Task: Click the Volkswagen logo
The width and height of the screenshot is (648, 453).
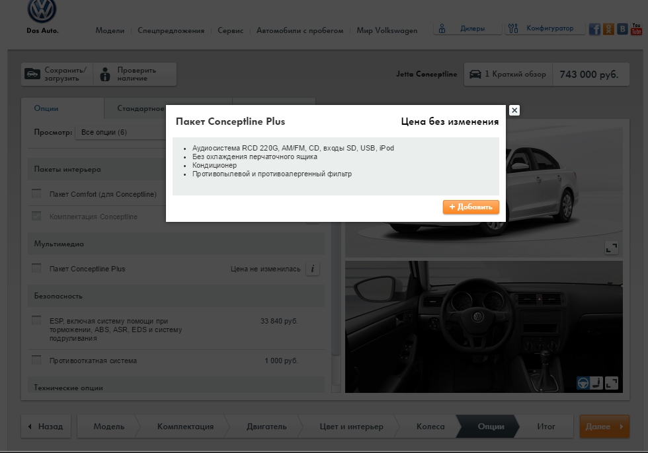Action: [42, 11]
